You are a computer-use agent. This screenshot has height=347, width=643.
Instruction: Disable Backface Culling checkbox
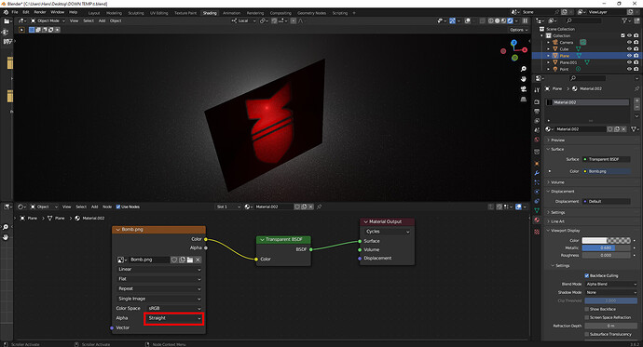587,275
